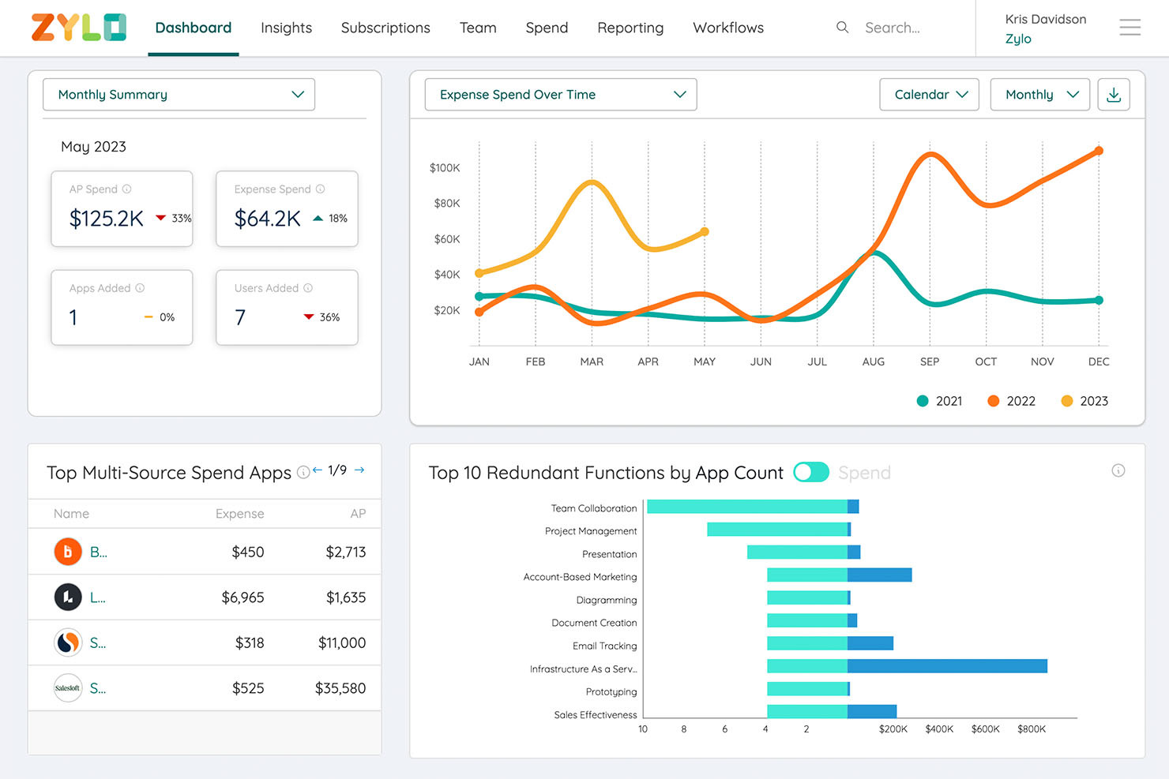Toggle the 2021 series in the chart legend
Image resolution: width=1169 pixels, height=779 pixels.
point(922,401)
